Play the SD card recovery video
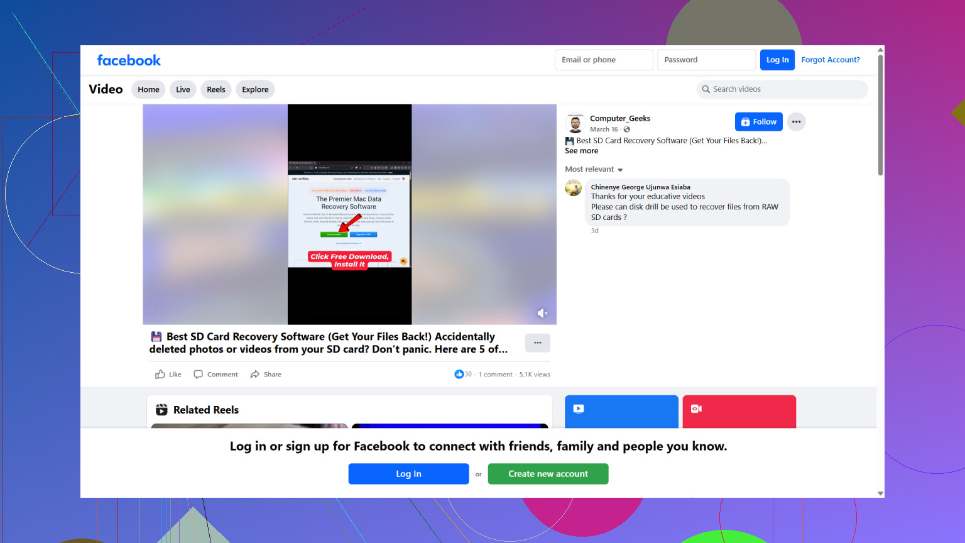The height and width of the screenshot is (543, 965). pyautogui.click(x=349, y=214)
